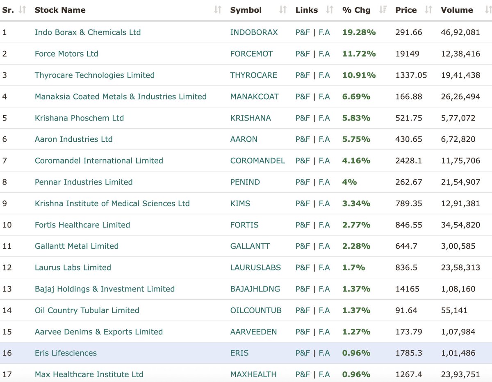Select volume 19,41,438 in Thyrocare row
Screen dimensions: 492x382
[x=460, y=75]
